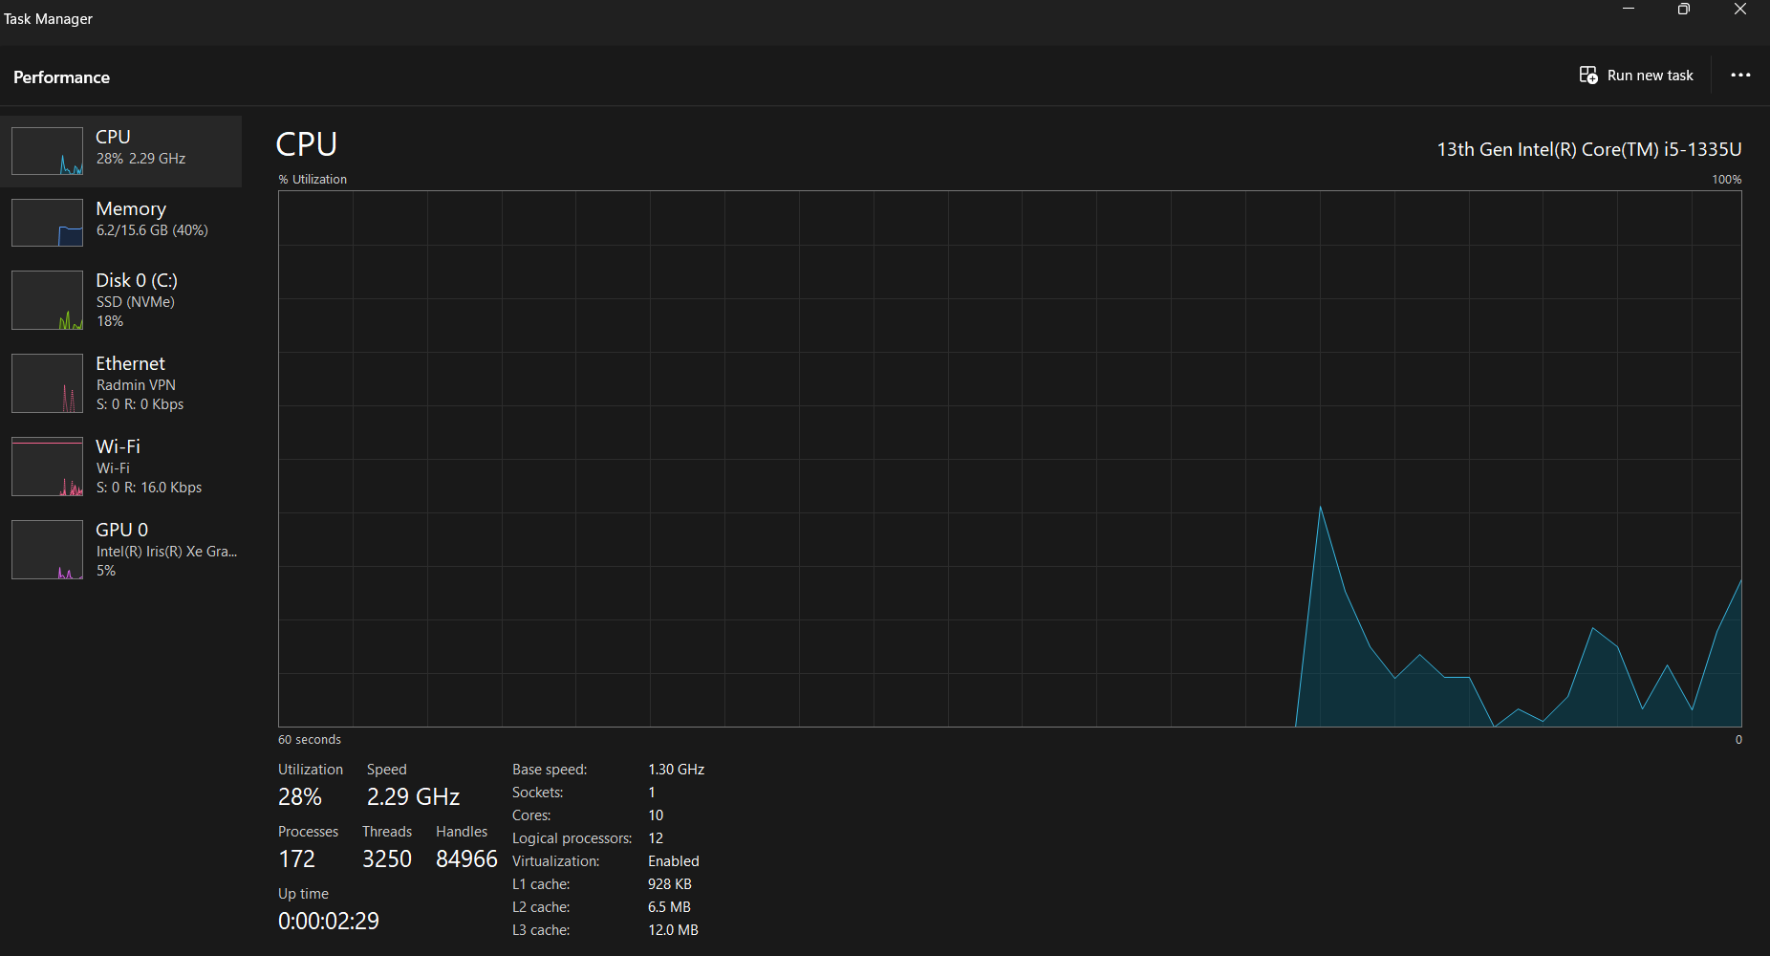Click the Ethernet mini graph icon

tap(47, 383)
